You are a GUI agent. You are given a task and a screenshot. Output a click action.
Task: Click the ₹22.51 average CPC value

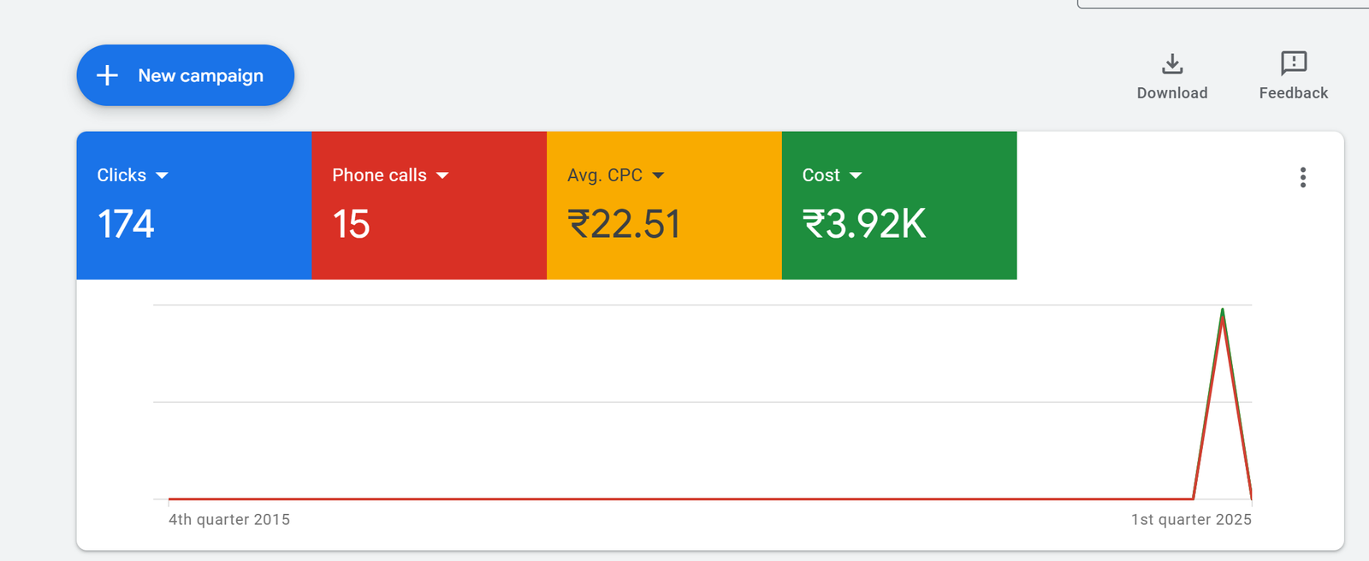coord(624,224)
